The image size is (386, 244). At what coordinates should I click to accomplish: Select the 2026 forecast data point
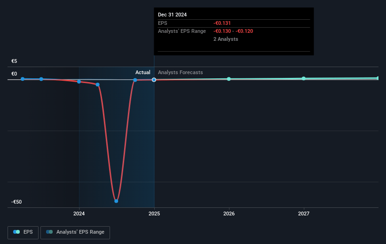coord(228,79)
